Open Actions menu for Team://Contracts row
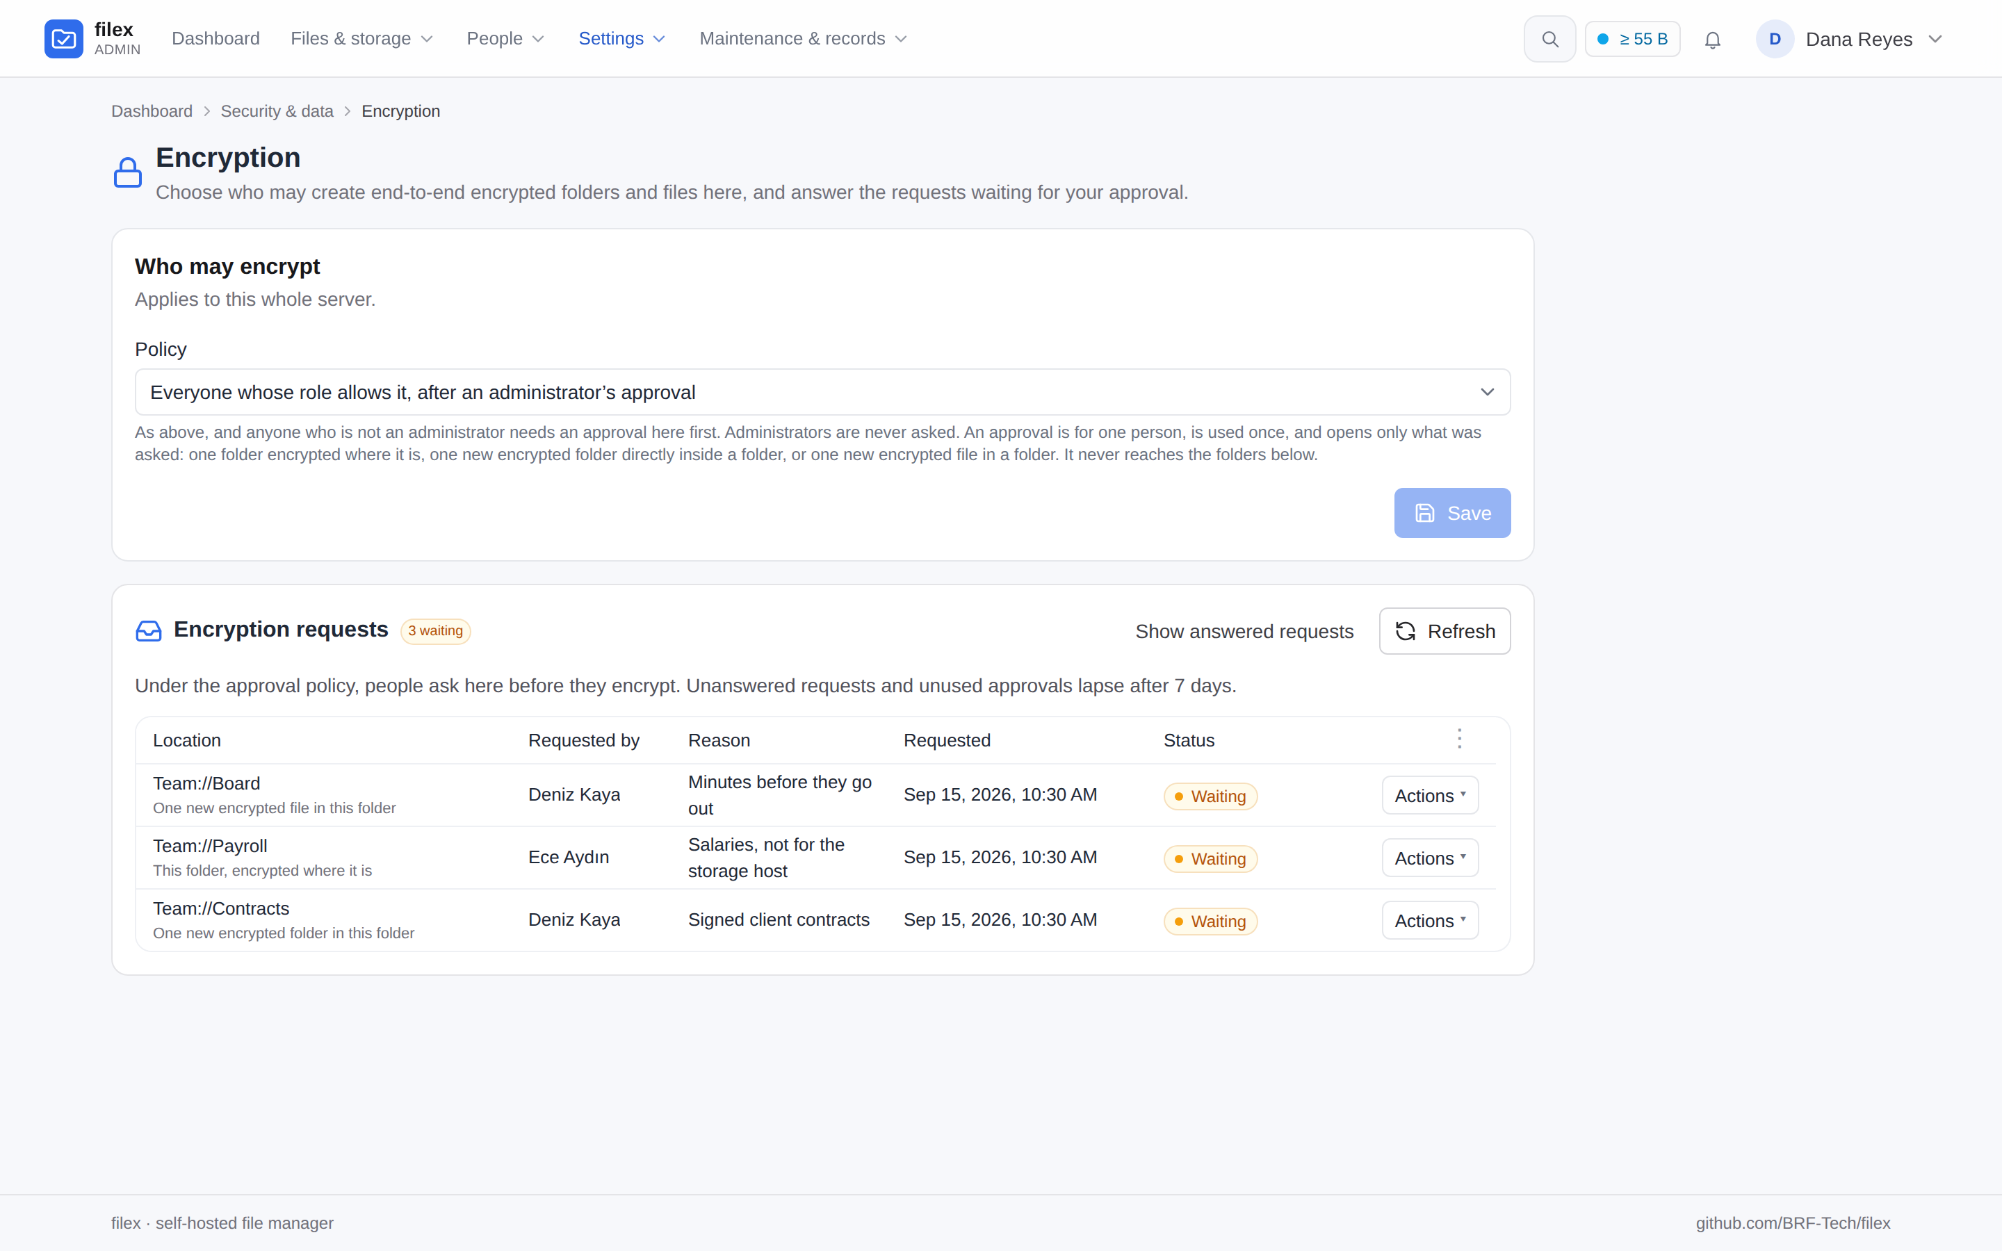The height and width of the screenshot is (1251, 2002). [x=1429, y=920]
